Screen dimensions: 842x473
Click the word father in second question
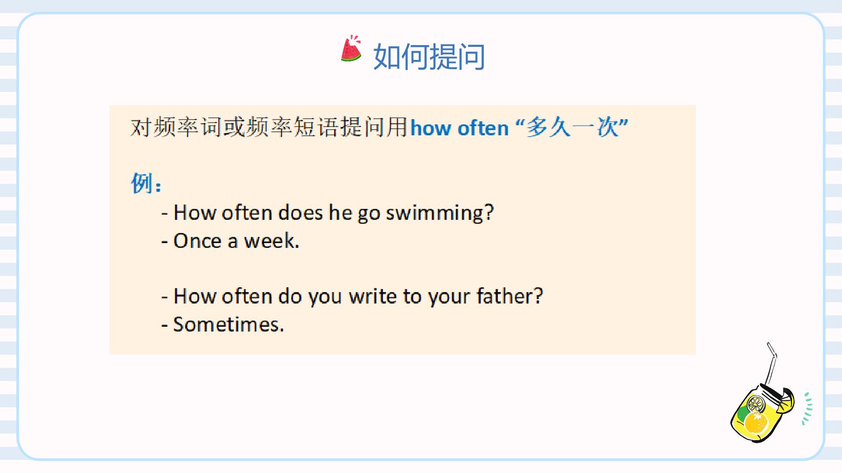(504, 296)
